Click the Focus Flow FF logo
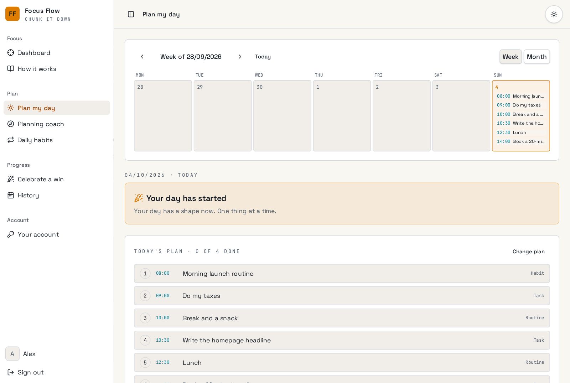The height and width of the screenshot is (383, 570). coord(12,14)
